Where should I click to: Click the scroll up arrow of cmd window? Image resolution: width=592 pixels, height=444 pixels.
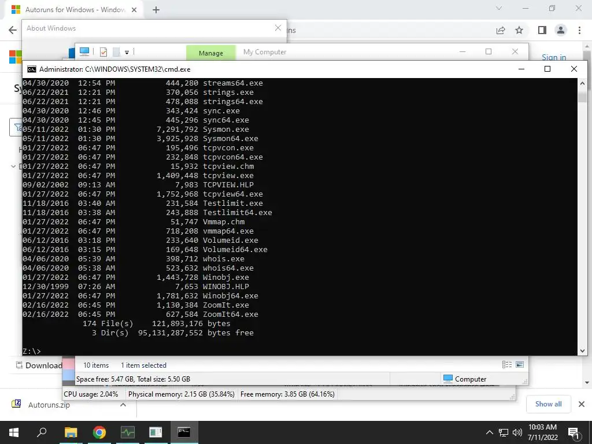(582, 83)
